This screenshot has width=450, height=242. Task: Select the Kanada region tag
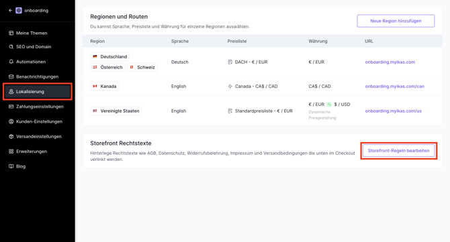[105, 86]
